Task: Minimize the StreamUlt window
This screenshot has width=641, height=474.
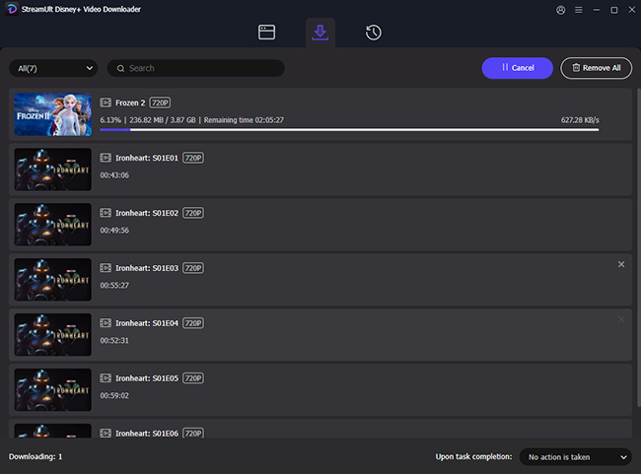Action: pos(597,10)
